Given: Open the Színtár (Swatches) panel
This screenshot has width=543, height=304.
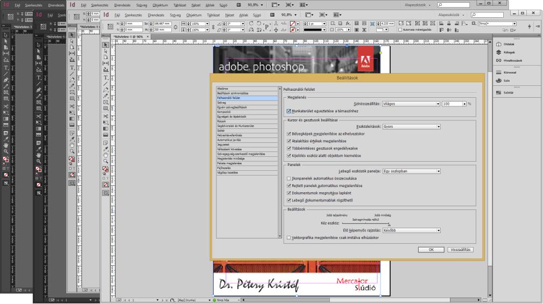Looking at the screenshot, I should (x=505, y=92).
